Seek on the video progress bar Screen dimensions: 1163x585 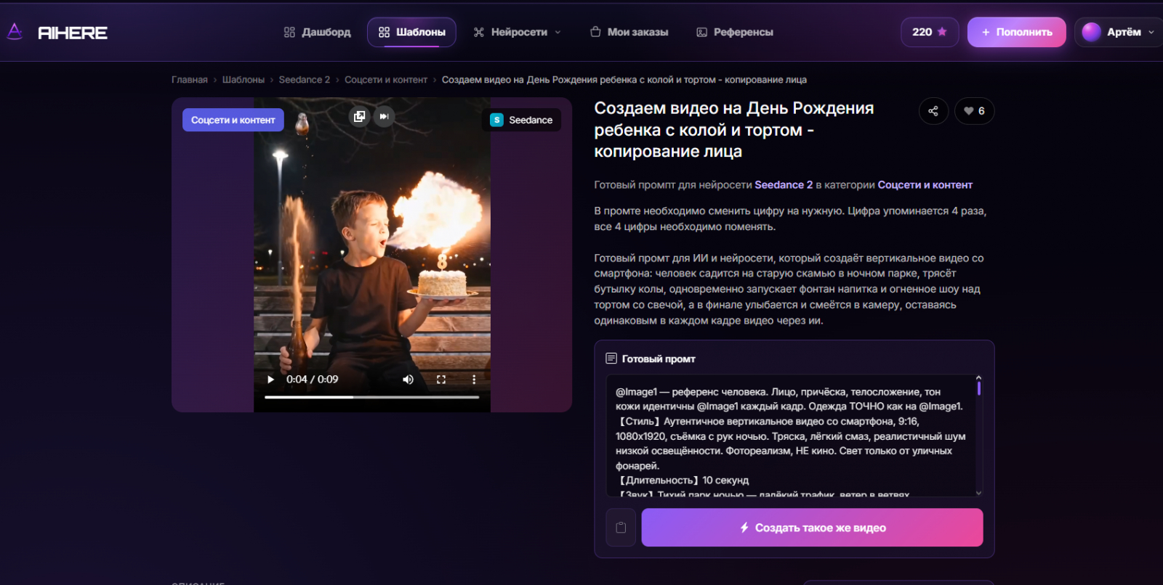click(x=371, y=397)
